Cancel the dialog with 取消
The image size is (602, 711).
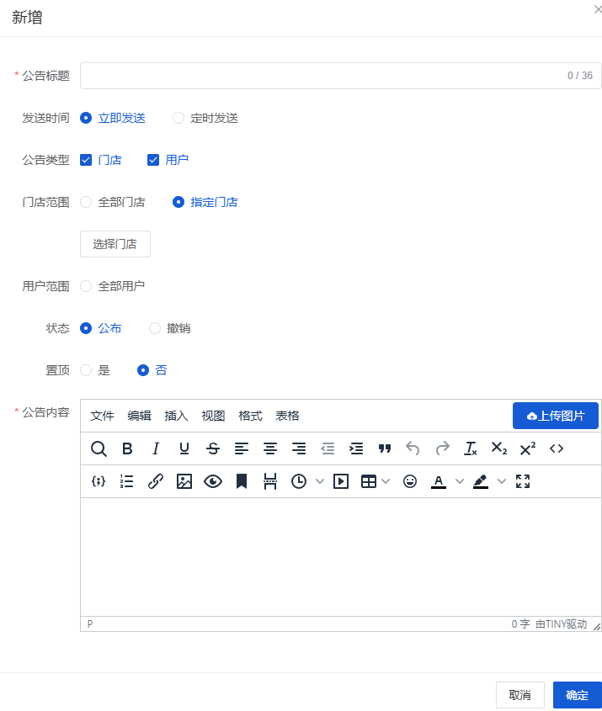tap(519, 695)
